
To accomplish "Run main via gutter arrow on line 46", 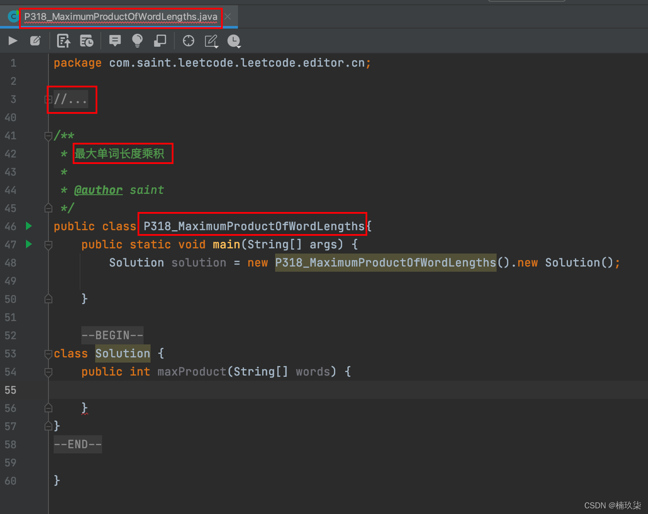I will pos(28,226).
